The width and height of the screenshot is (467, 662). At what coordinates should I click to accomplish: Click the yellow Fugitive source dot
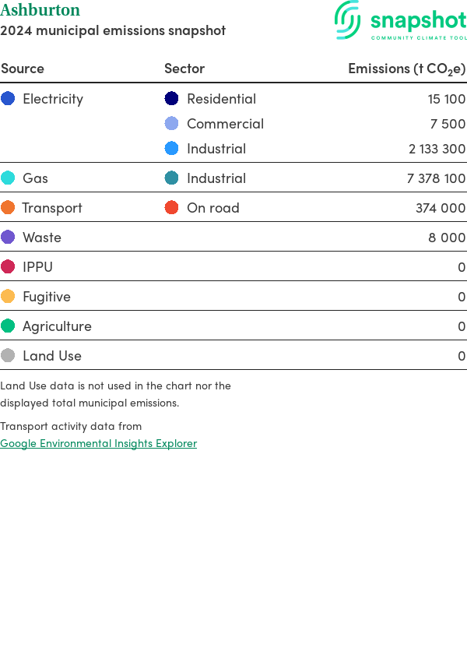tap(8, 296)
